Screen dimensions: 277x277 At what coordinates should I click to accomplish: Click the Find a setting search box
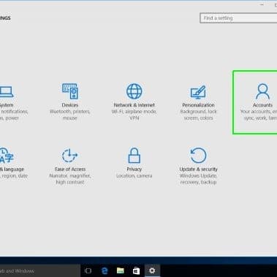coord(238,18)
